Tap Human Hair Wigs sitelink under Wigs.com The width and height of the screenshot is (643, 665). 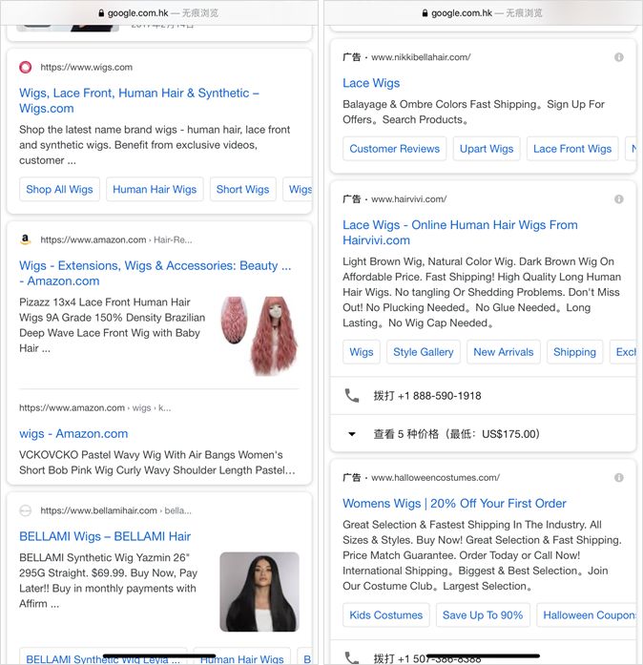pyautogui.click(x=155, y=189)
